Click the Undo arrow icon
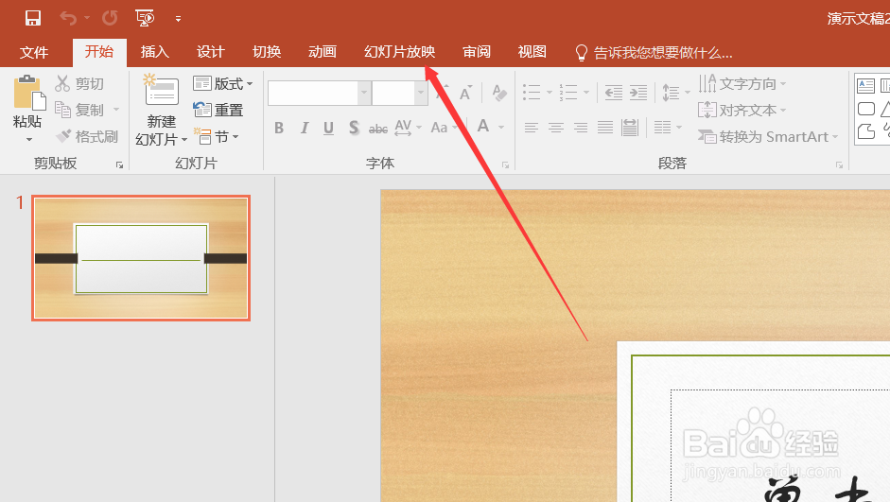Screen dimensions: 890x502 (x=68, y=18)
